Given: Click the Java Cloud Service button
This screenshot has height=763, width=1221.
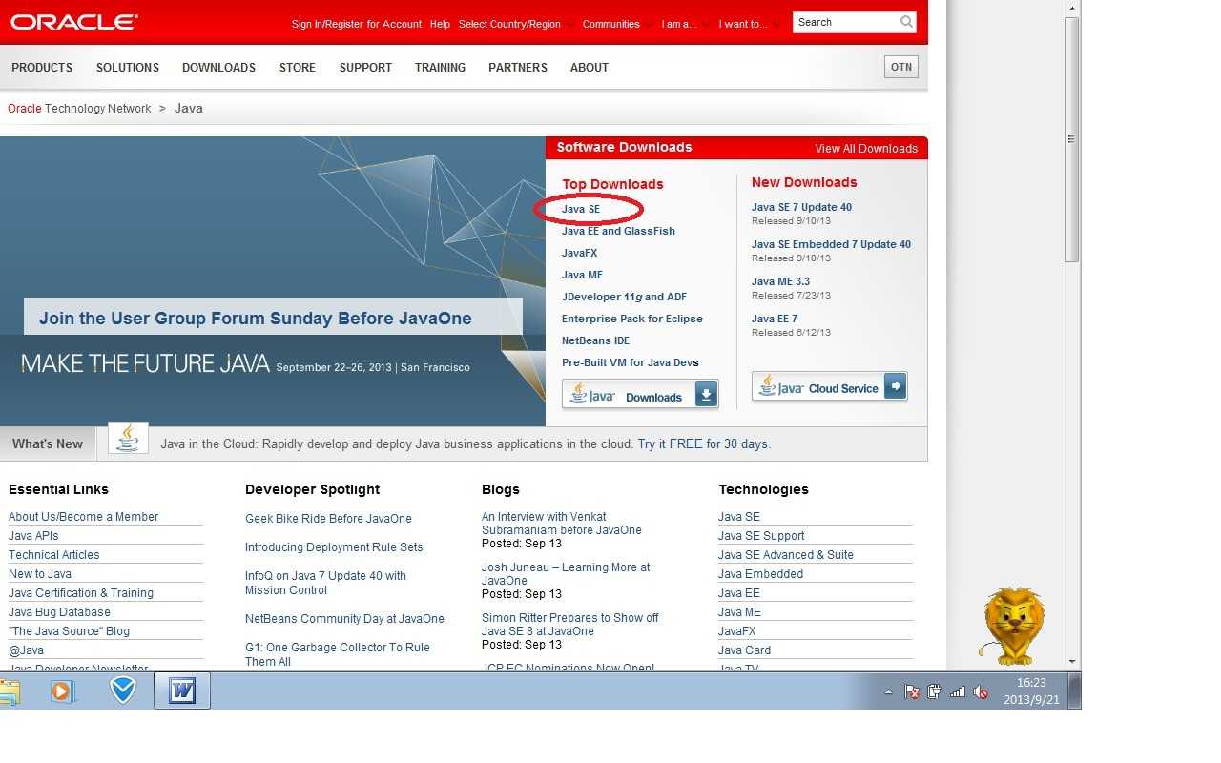Looking at the screenshot, I should 829,386.
